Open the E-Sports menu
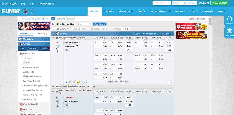This screenshot has height=115, width=234. coord(109,11)
